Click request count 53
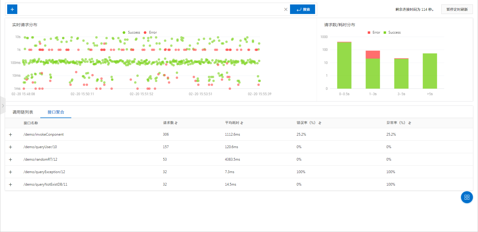Viewport: 478px width, 232px height. 165,159
